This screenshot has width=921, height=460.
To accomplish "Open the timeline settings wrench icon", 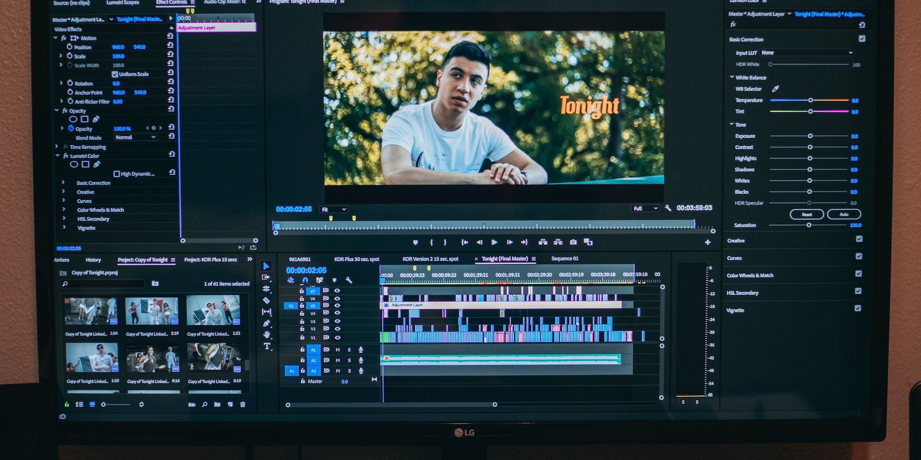I will [x=349, y=280].
